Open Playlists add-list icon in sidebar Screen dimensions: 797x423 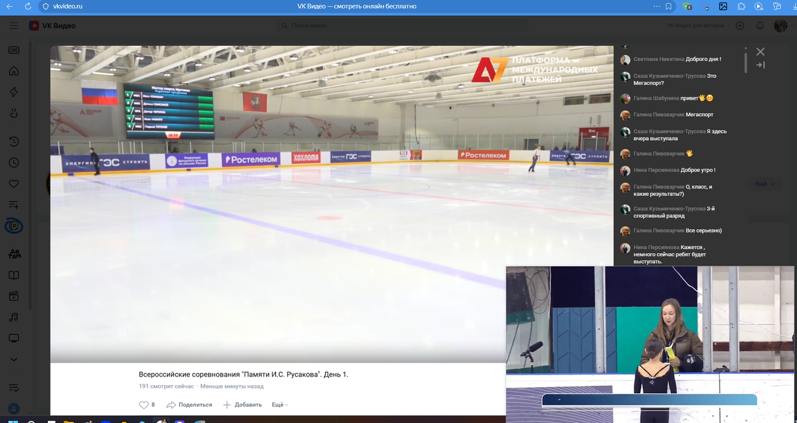pyautogui.click(x=13, y=205)
